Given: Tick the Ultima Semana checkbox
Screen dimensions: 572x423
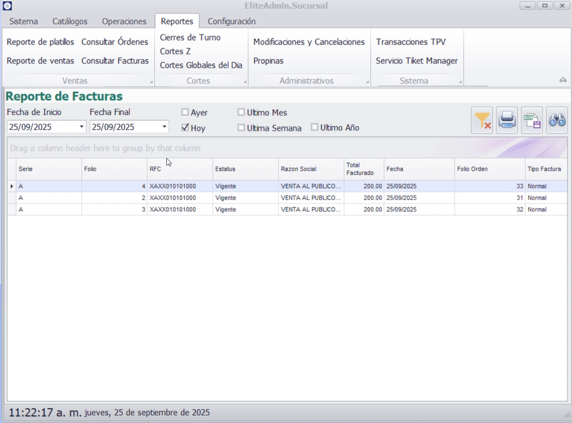Looking at the screenshot, I should 241,127.
